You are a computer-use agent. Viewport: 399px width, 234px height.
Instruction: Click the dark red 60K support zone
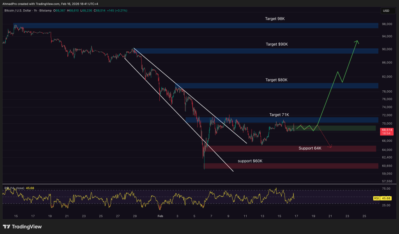(290, 166)
